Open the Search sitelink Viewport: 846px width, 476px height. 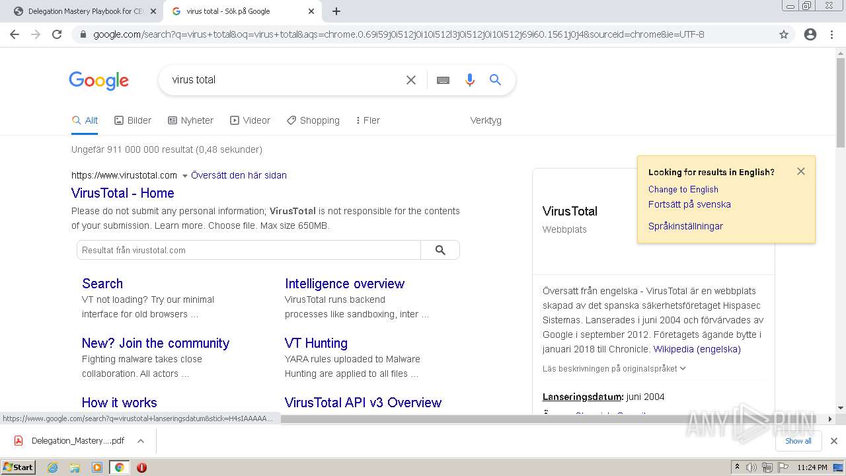pyautogui.click(x=102, y=284)
